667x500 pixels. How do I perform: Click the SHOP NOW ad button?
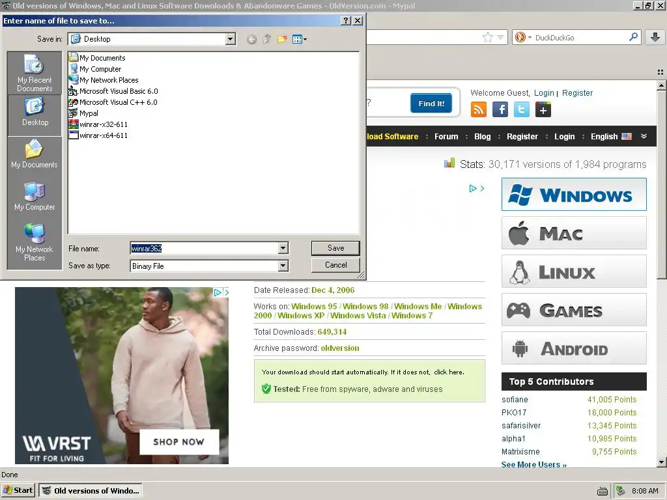[178, 442]
